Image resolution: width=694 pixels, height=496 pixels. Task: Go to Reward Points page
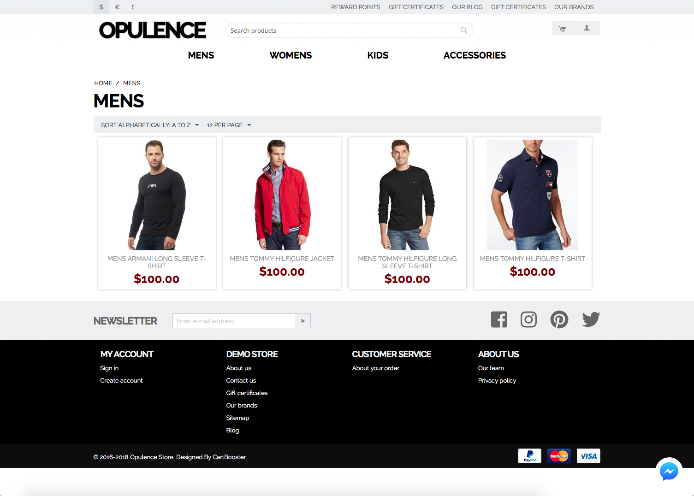point(356,7)
